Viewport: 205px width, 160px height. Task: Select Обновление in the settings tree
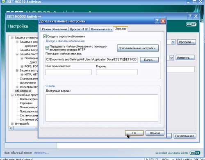[x=23, y=91]
